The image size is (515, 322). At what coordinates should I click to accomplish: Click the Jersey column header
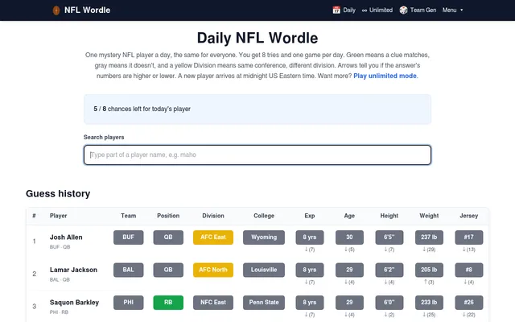[468, 216]
